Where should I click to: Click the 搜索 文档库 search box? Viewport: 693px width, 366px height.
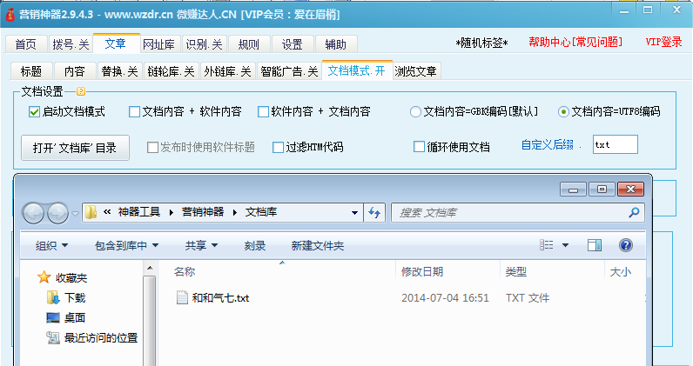[x=517, y=212]
